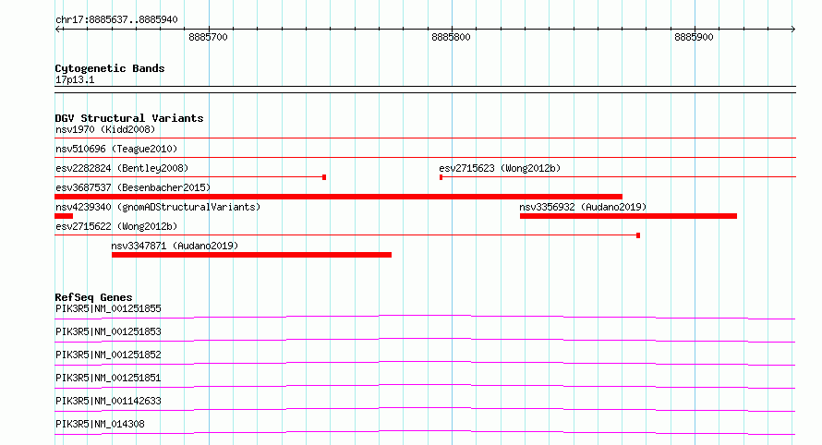Click the red bar of nsv3356932
This screenshot has width=822, height=445.
(628, 216)
